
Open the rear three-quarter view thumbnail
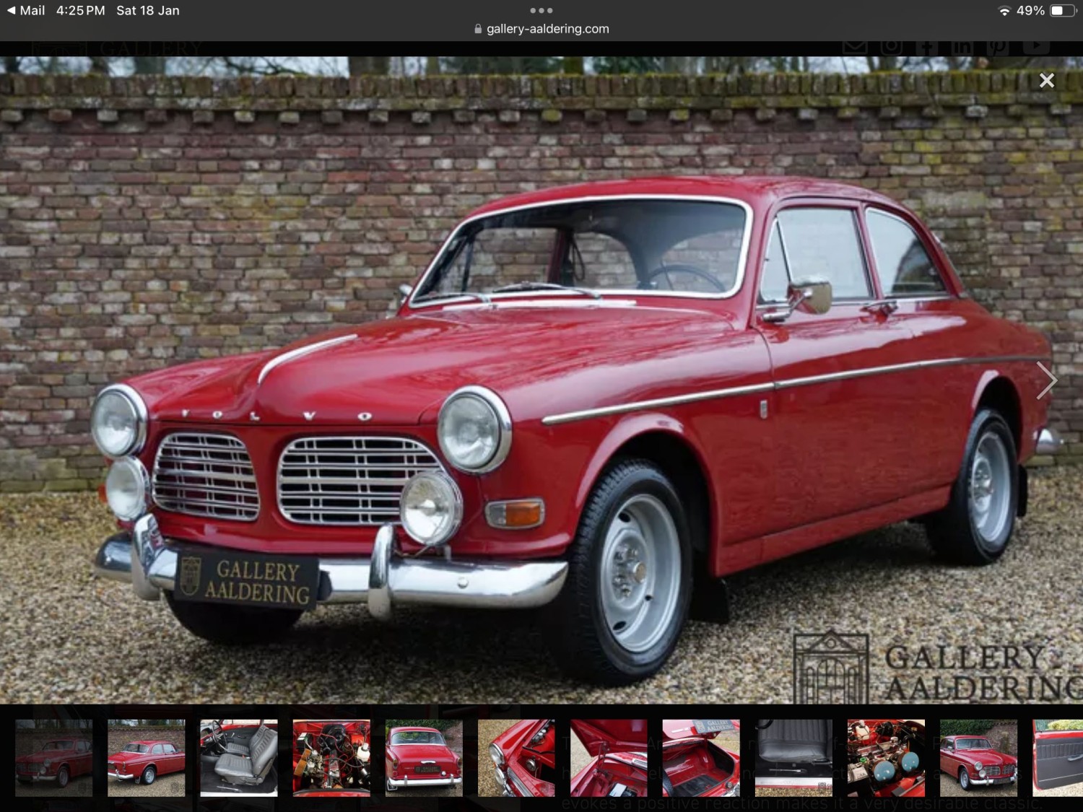[147, 758]
